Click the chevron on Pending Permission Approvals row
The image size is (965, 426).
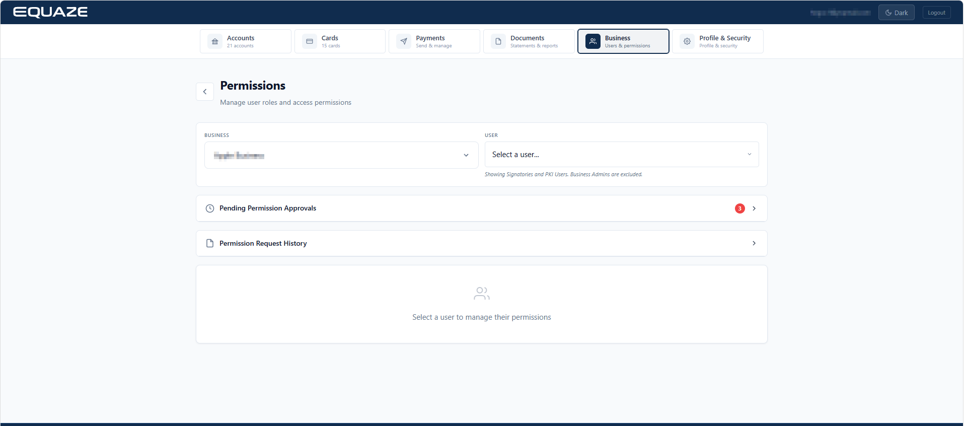point(754,208)
